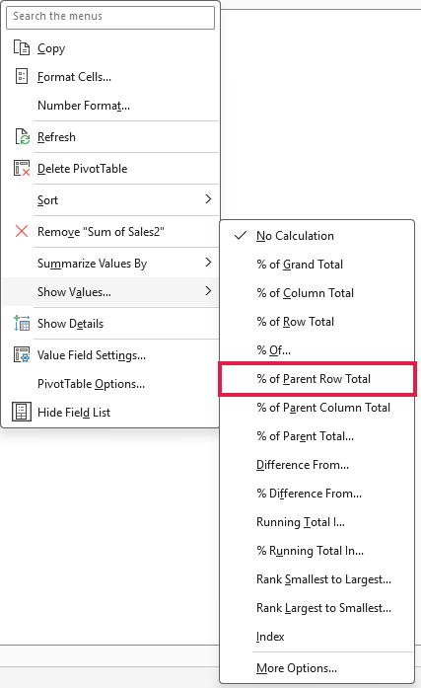Viewport: 421px width, 688px height.
Task: Click the Show Details label
Action: click(71, 324)
